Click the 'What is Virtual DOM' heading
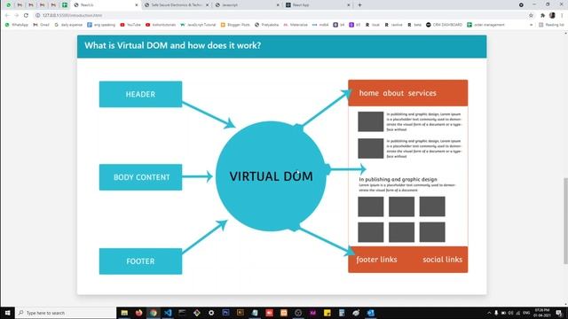This screenshot has width=568, height=319. coord(172,45)
